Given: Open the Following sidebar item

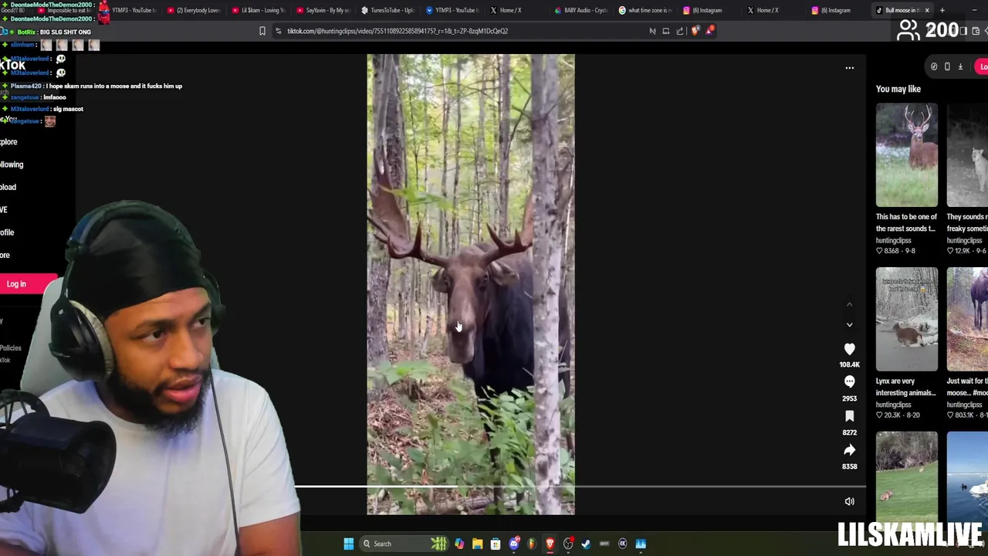Looking at the screenshot, I should point(12,164).
